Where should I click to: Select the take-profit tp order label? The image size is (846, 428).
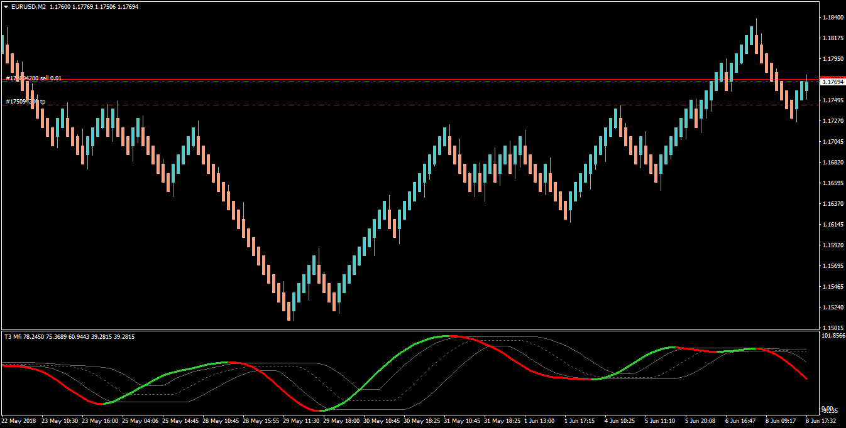pyautogui.click(x=26, y=101)
